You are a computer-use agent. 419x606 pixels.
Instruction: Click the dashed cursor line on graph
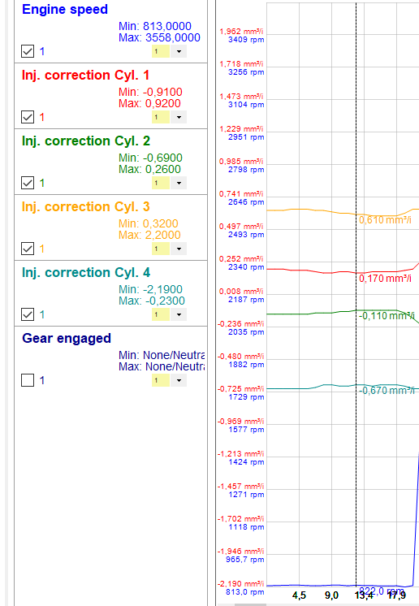[x=356, y=294]
